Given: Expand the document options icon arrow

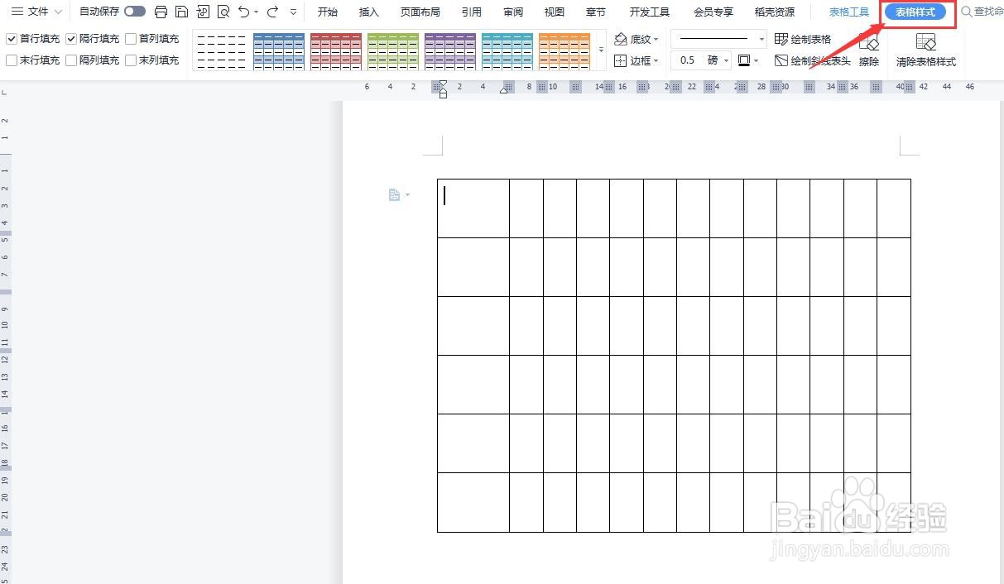Looking at the screenshot, I should click(407, 195).
